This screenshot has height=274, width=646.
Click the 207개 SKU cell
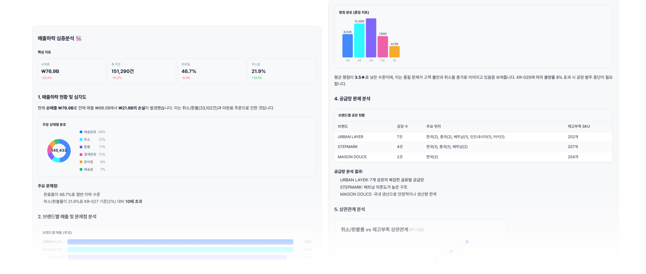tap(573, 147)
